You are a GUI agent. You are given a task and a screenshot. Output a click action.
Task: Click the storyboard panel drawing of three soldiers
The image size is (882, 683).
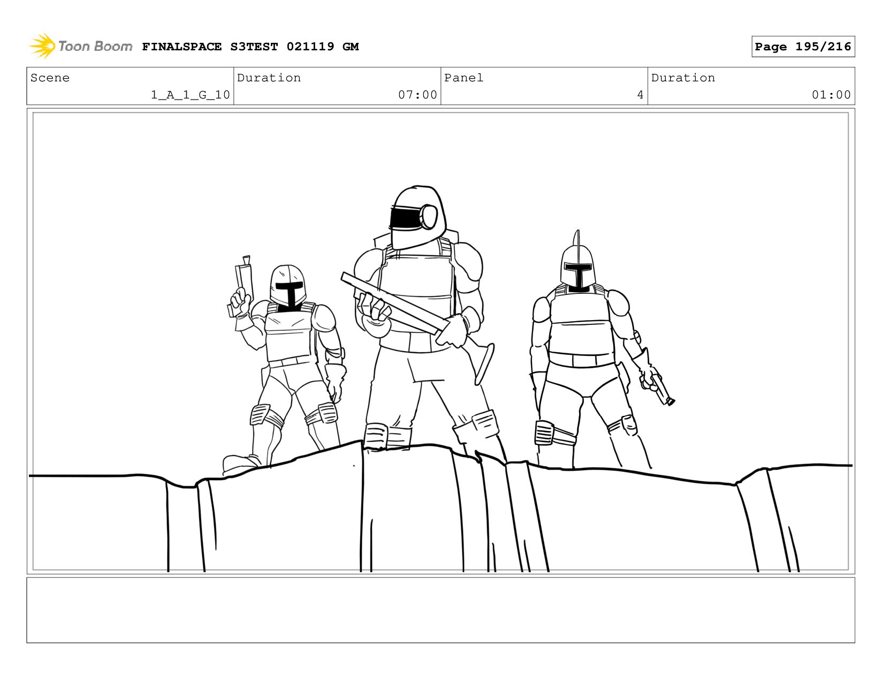[440, 341]
